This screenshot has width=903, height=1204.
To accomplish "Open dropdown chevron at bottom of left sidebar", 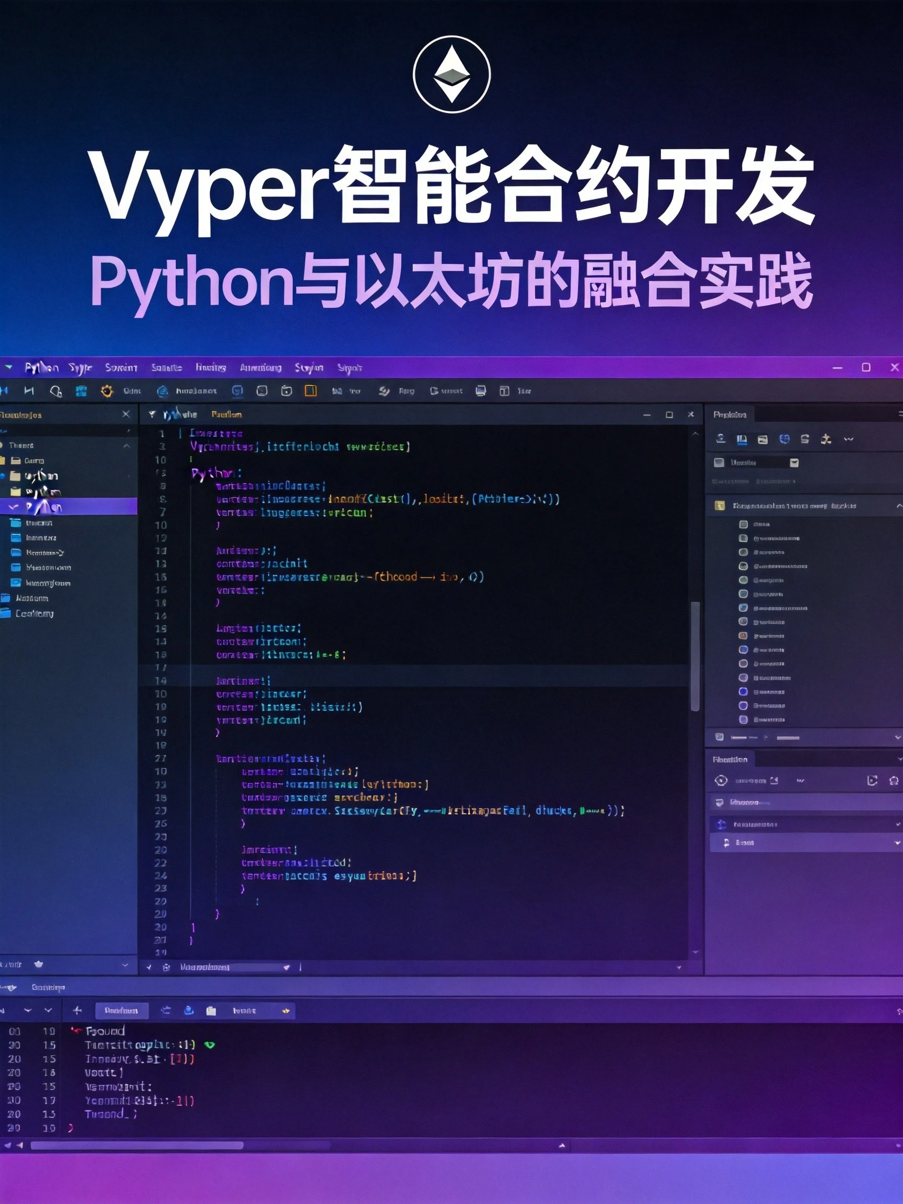I will [x=125, y=965].
